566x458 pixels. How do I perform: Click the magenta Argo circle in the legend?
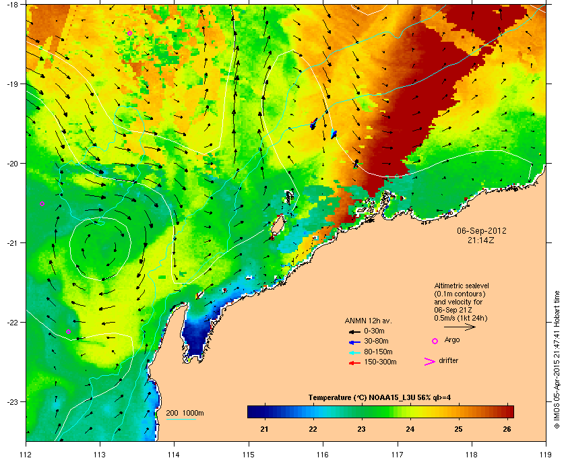click(435, 341)
